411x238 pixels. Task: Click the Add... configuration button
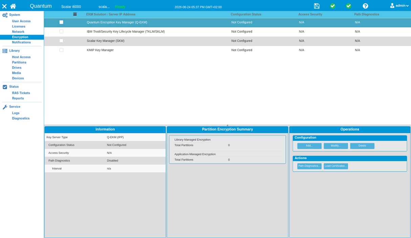(x=309, y=146)
